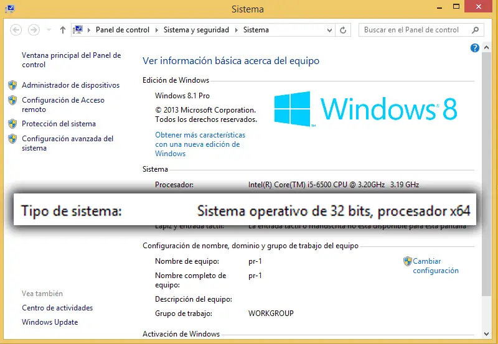This screenshot has width=498, height=344.
Task: Expand chevron after 'Sistema y seguridad'
Action: 237,30
